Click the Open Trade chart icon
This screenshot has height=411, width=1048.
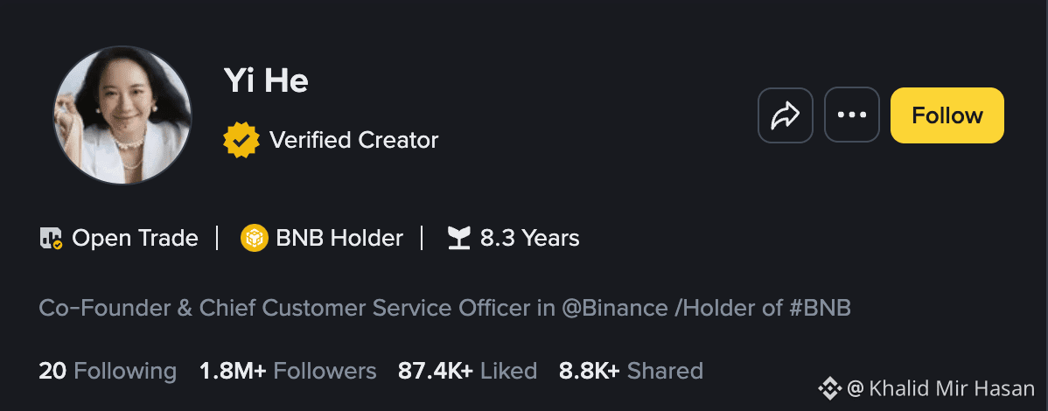[x=51, y=238]
